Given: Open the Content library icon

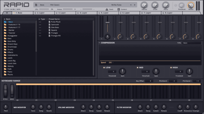Looking at the screenshot, I should click(119, 9).
